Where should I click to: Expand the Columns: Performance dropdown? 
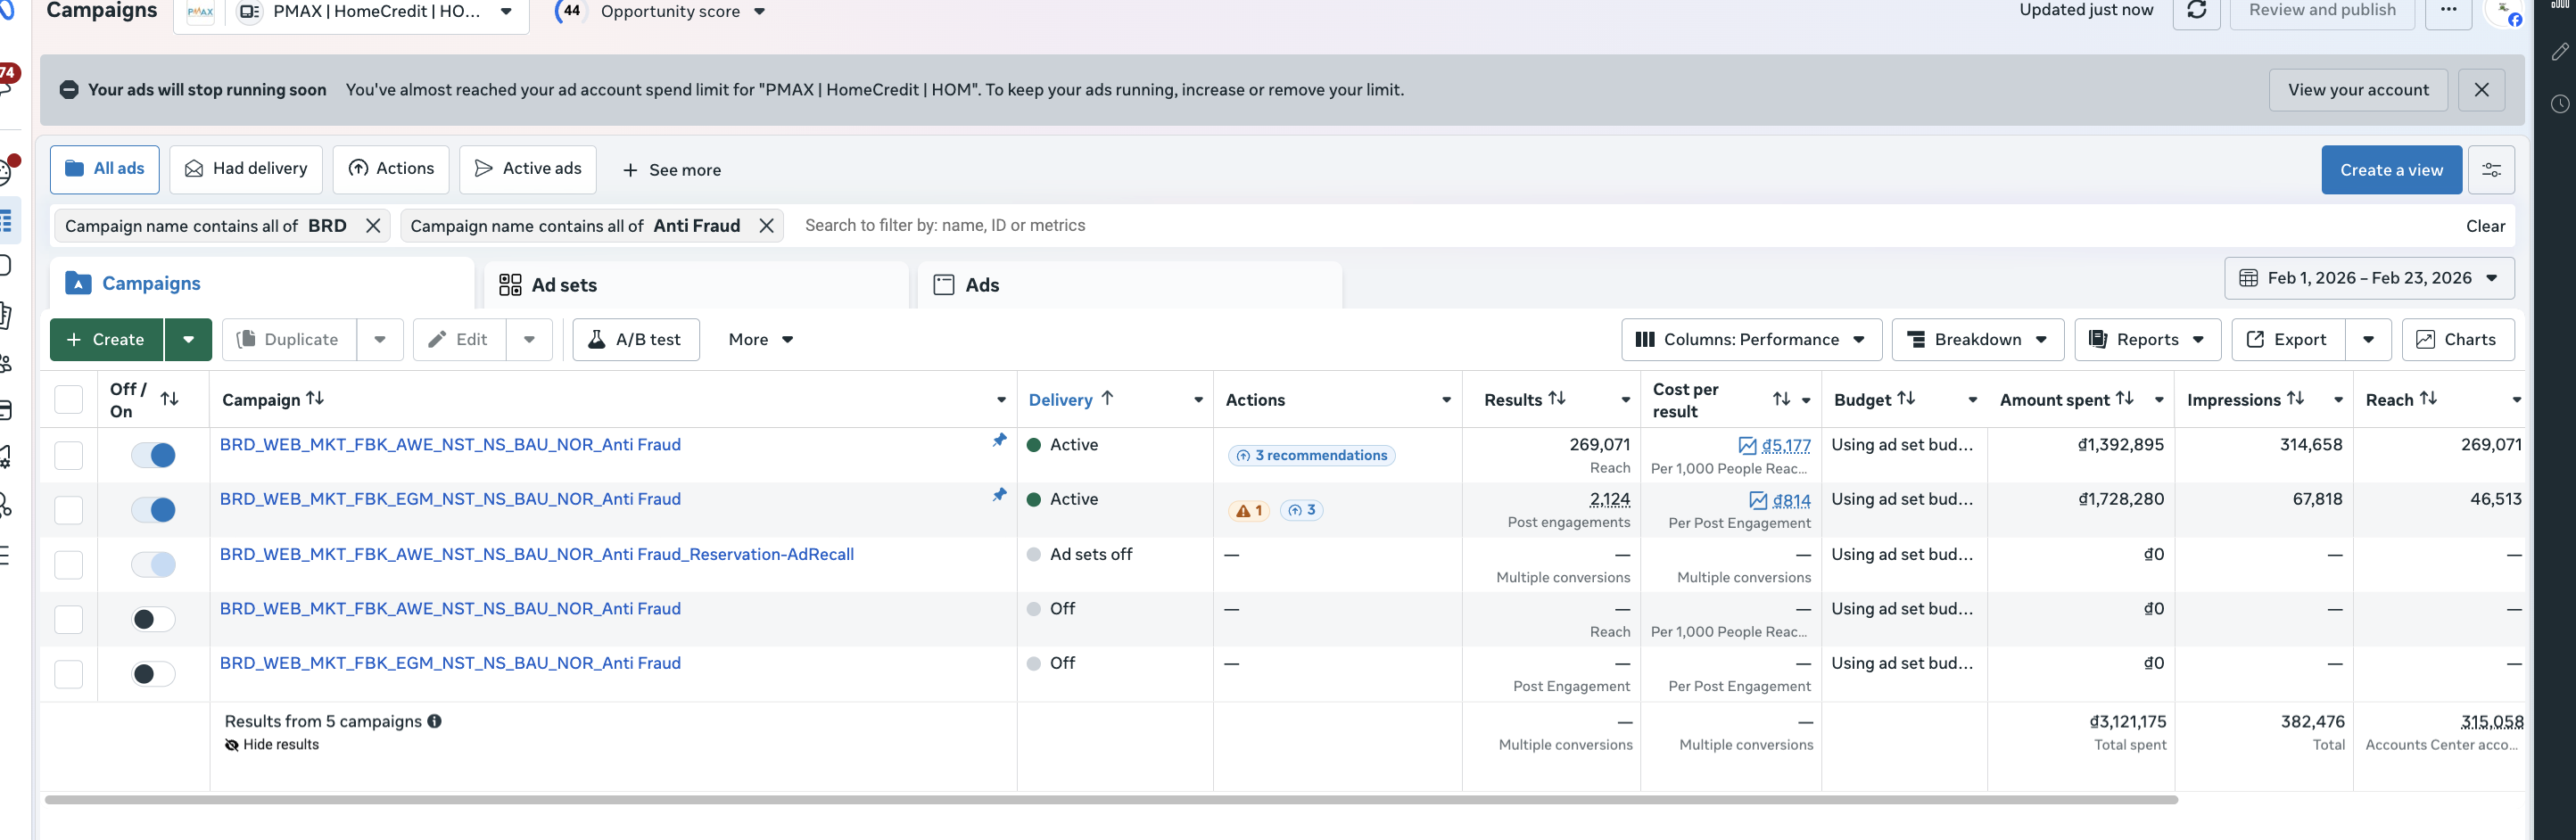[x=1750, y=340]
